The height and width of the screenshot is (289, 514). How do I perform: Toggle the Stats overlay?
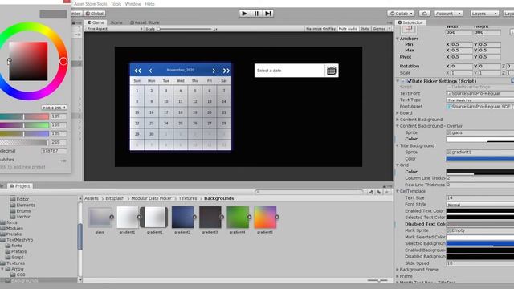coord(365,29)
